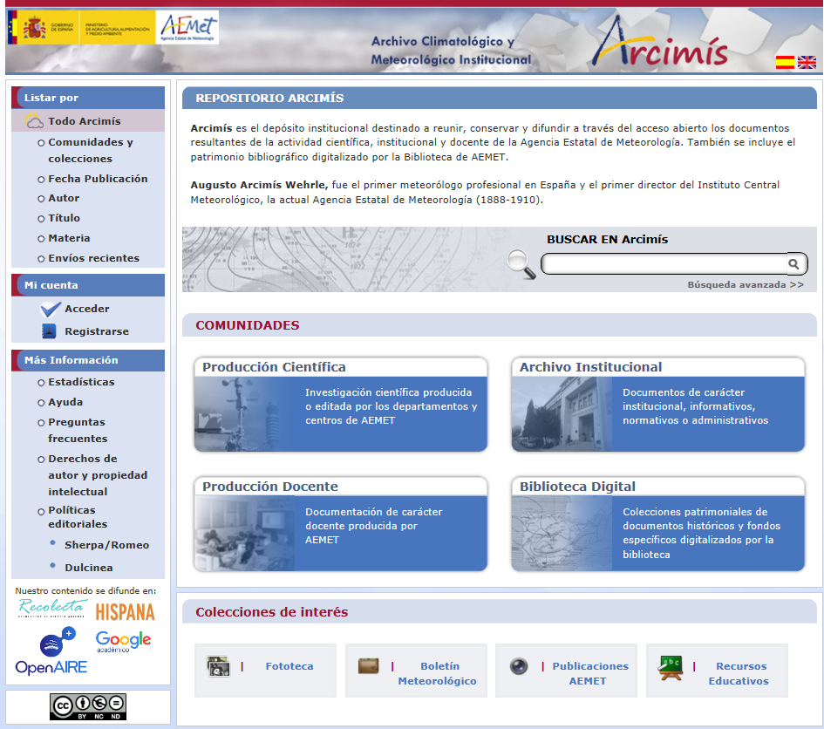This screenshot has height=729, width=824.
Task: List items by Título
Action: (x=65, y=218)
